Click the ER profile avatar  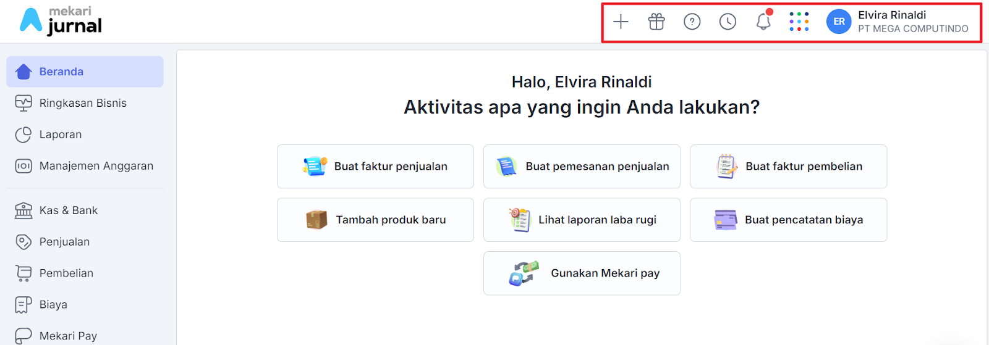point(839,22)
